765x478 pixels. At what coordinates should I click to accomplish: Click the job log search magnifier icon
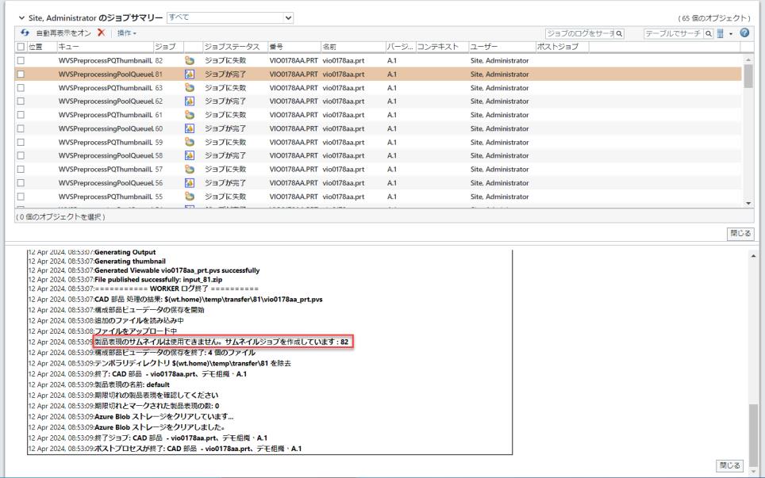click(x=619, y=33)
